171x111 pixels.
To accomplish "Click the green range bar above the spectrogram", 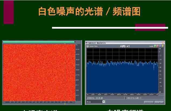I will 39,42.
